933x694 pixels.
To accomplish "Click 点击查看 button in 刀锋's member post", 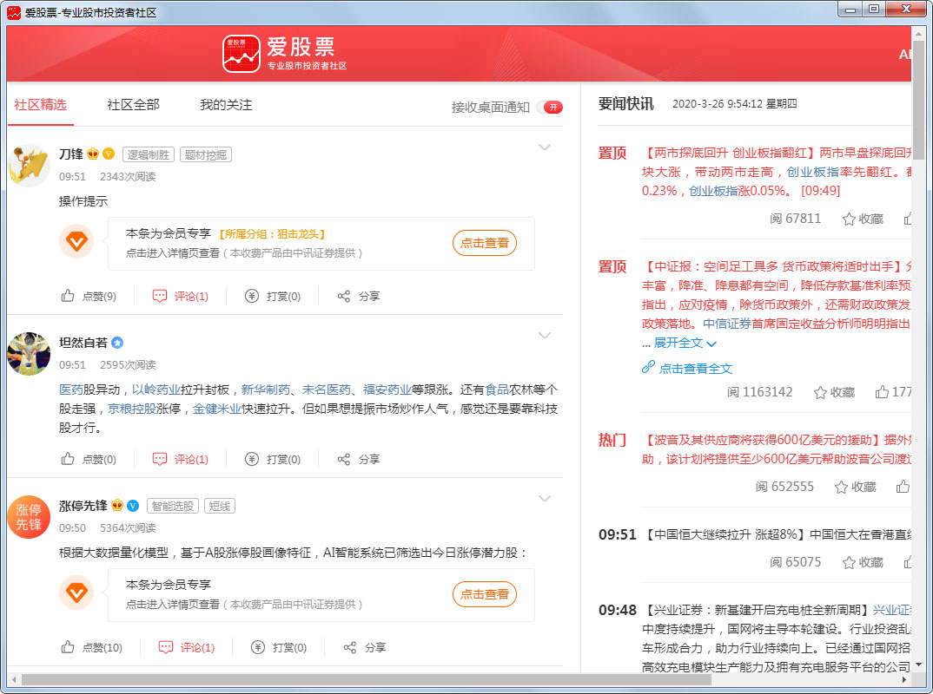I will click(x=484, y=243).
